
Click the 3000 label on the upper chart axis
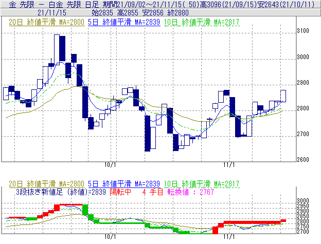click(303, 57)
